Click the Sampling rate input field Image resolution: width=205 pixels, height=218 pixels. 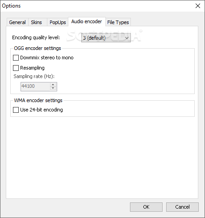pyautogui.click(x=35, y=86)
